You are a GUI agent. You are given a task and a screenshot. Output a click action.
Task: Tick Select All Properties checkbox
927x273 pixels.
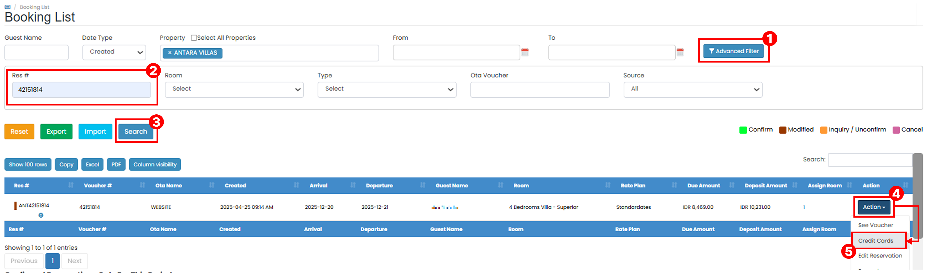[194, 38]
